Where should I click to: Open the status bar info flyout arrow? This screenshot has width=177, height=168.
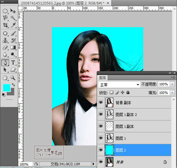coord(93,164)
